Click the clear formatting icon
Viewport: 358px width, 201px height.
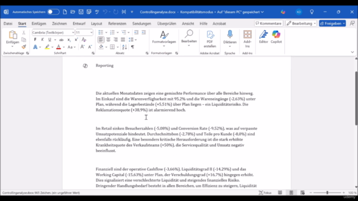pyautogui.click(x=84, y=40)
